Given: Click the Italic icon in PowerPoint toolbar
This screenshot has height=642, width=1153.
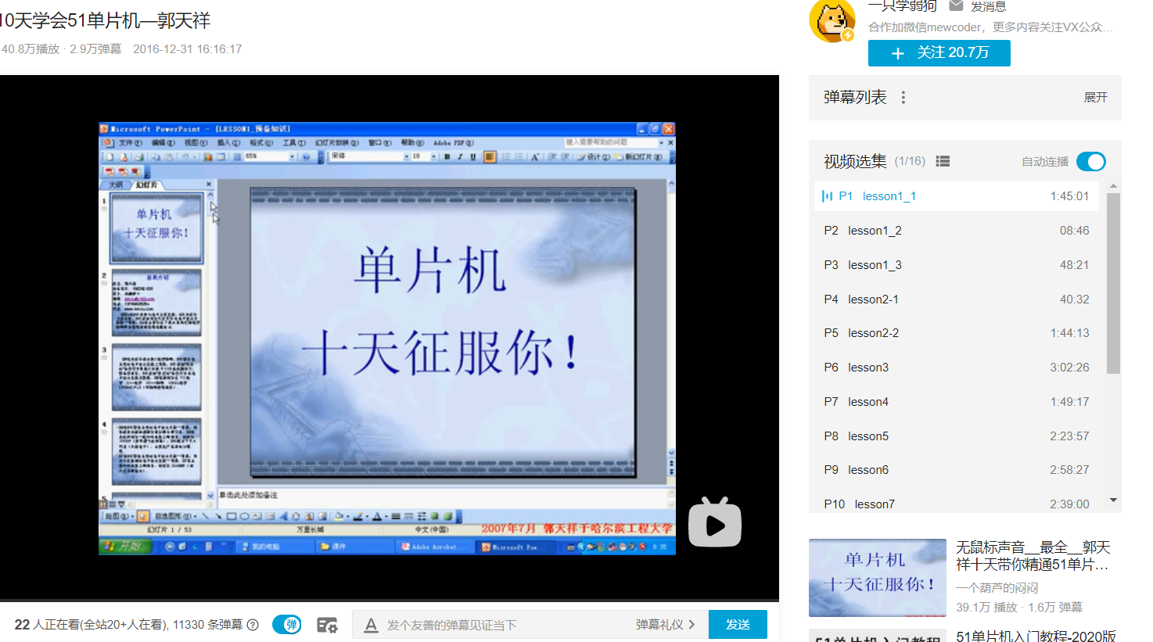Looking at the screenshot, I should point(458,157).
